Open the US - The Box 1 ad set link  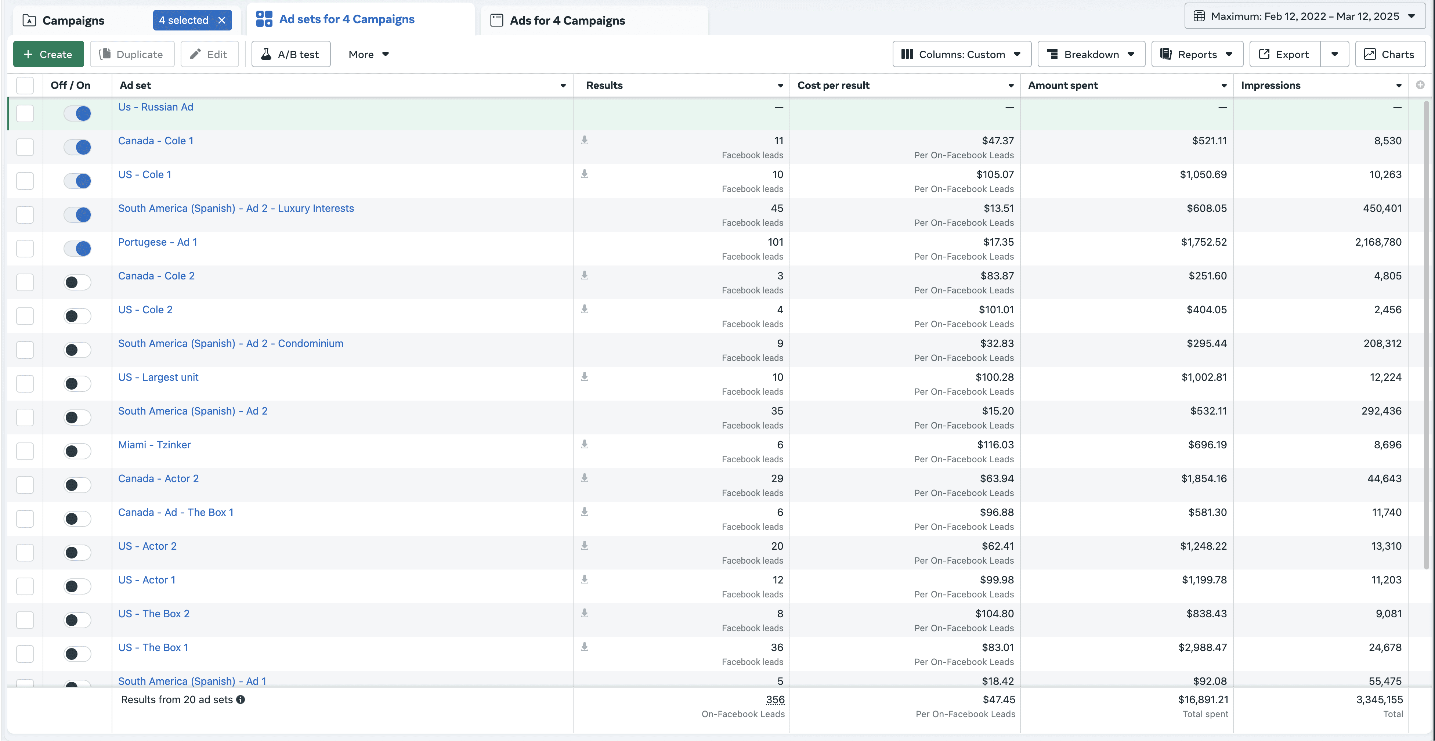tap(153, 647)
